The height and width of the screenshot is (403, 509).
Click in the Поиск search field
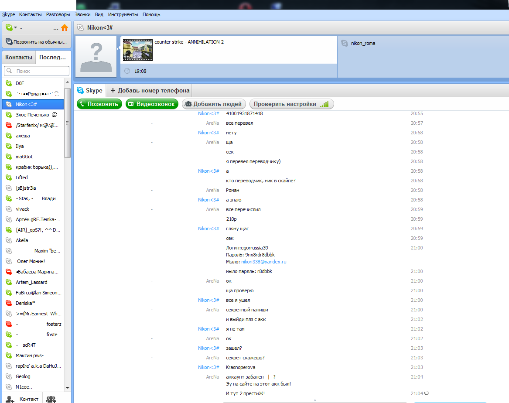tap(37, 71)
